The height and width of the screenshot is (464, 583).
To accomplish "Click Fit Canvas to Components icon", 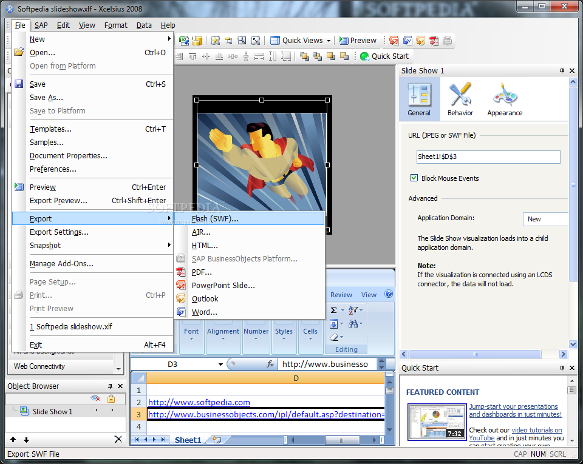I will point(242,41).
